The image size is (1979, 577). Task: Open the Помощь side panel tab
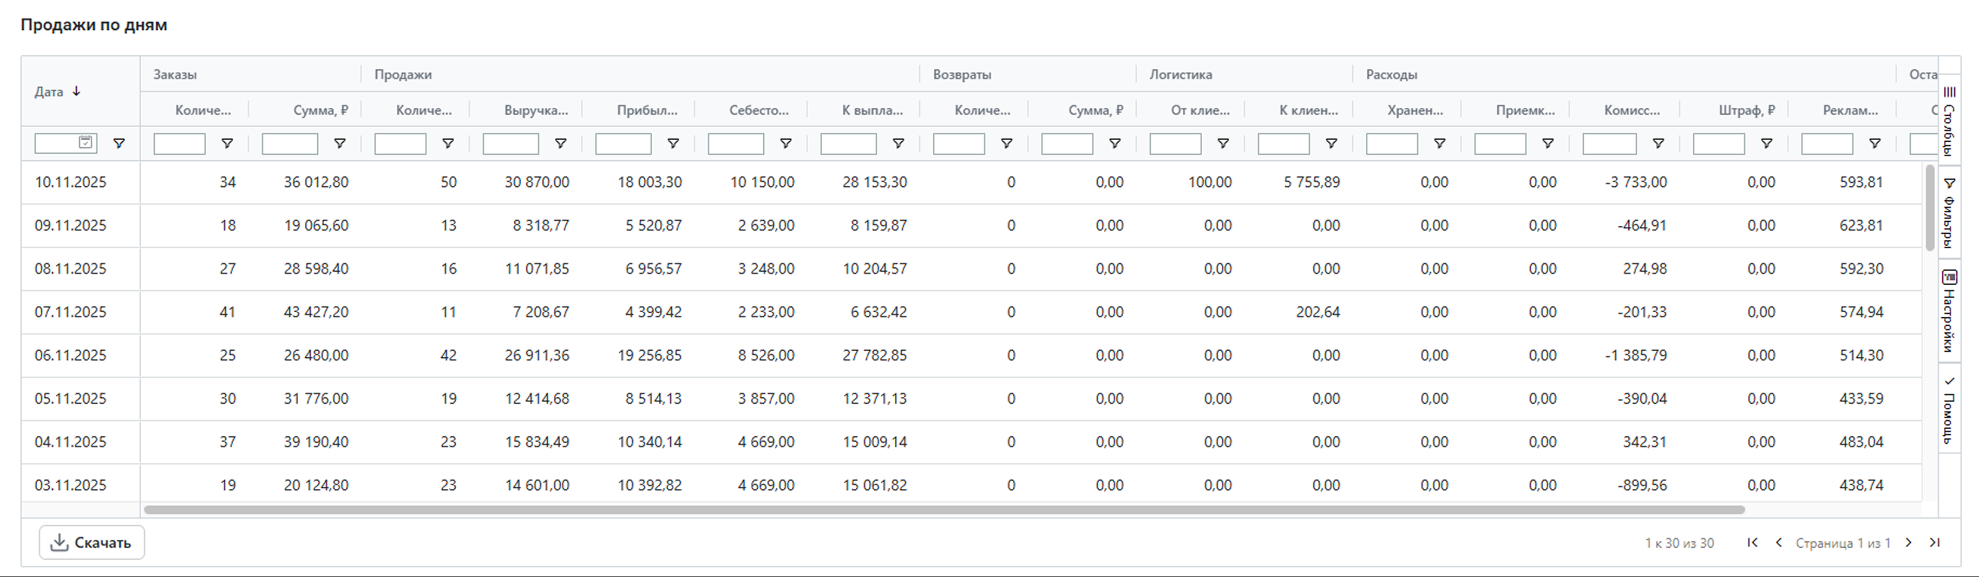(x=1949, y=411)
